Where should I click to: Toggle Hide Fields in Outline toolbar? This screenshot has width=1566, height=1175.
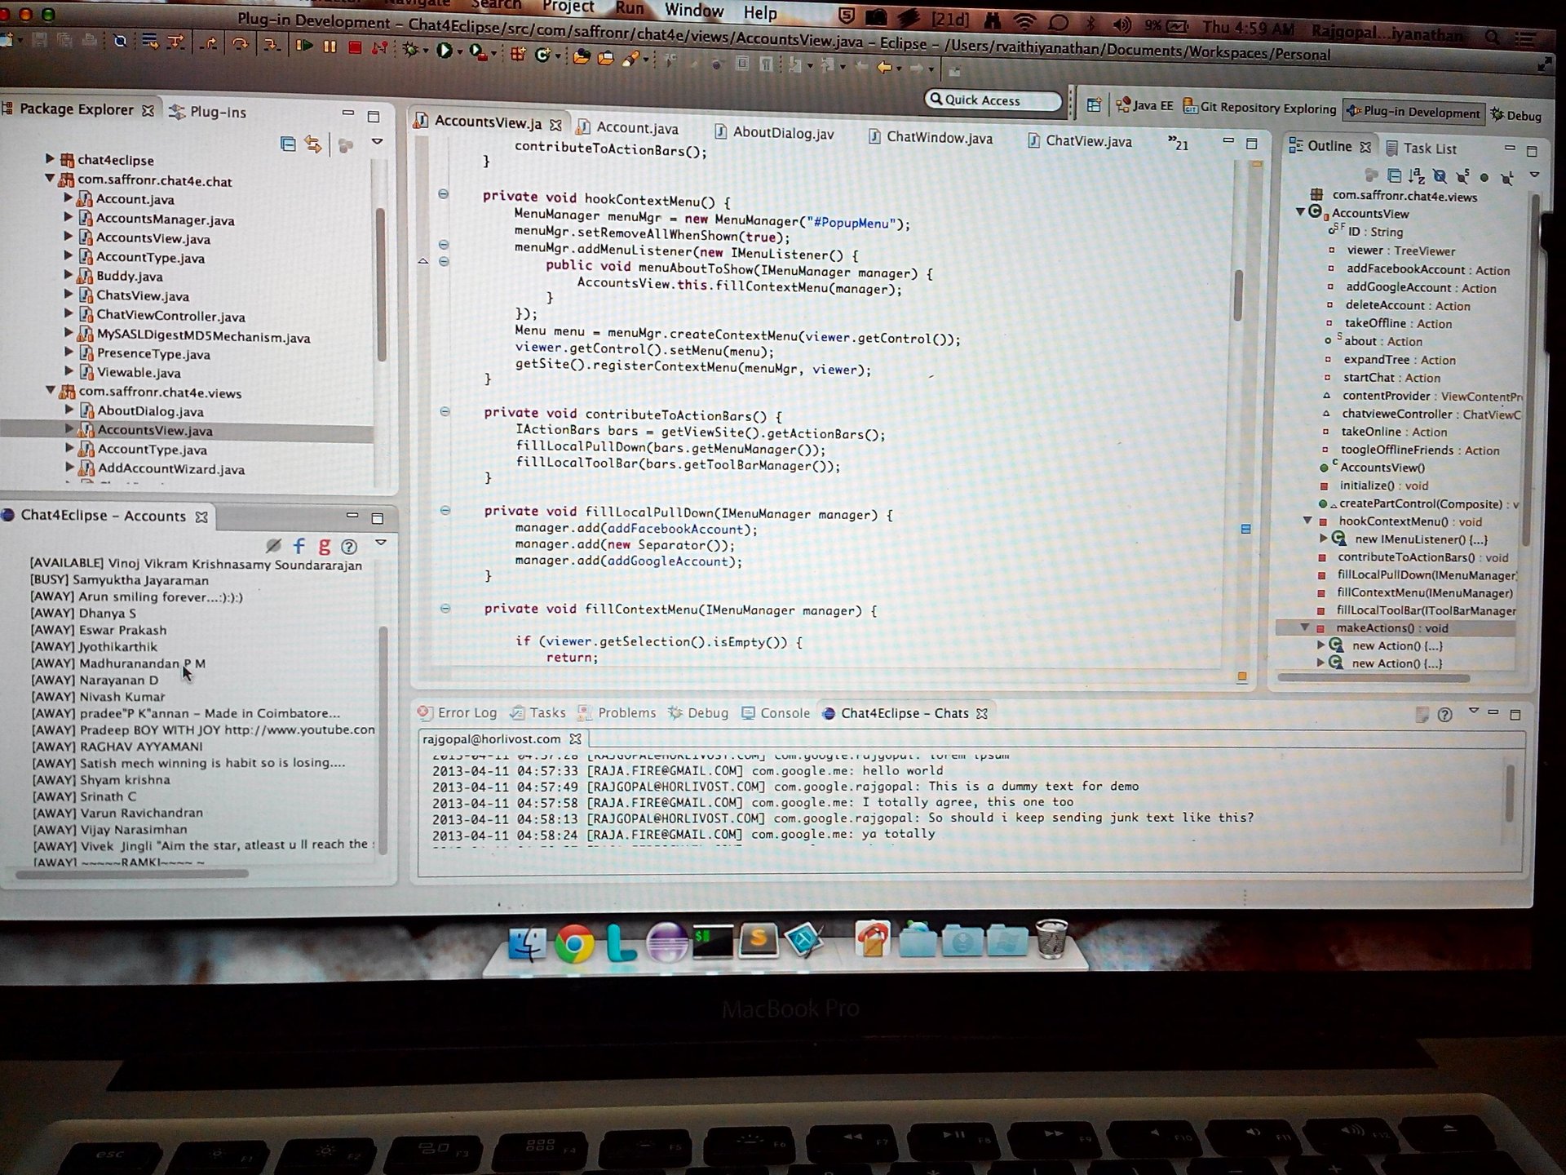tap(1440, 175)
